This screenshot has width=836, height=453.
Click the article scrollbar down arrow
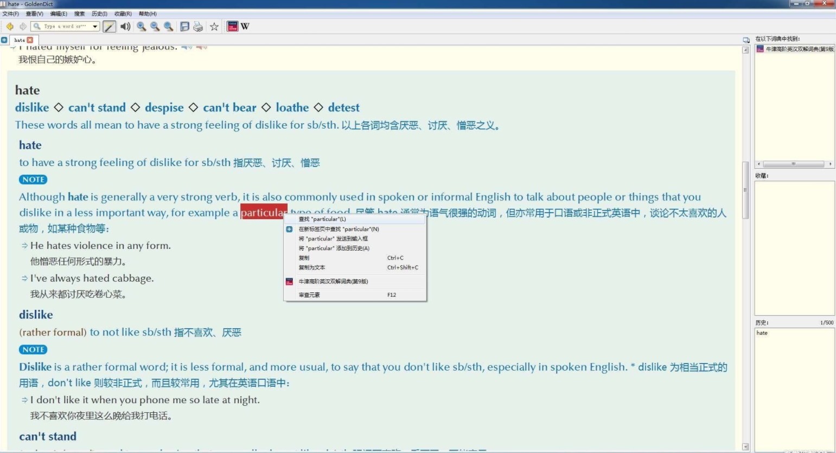pyautogui.click(x=745, y=446)
